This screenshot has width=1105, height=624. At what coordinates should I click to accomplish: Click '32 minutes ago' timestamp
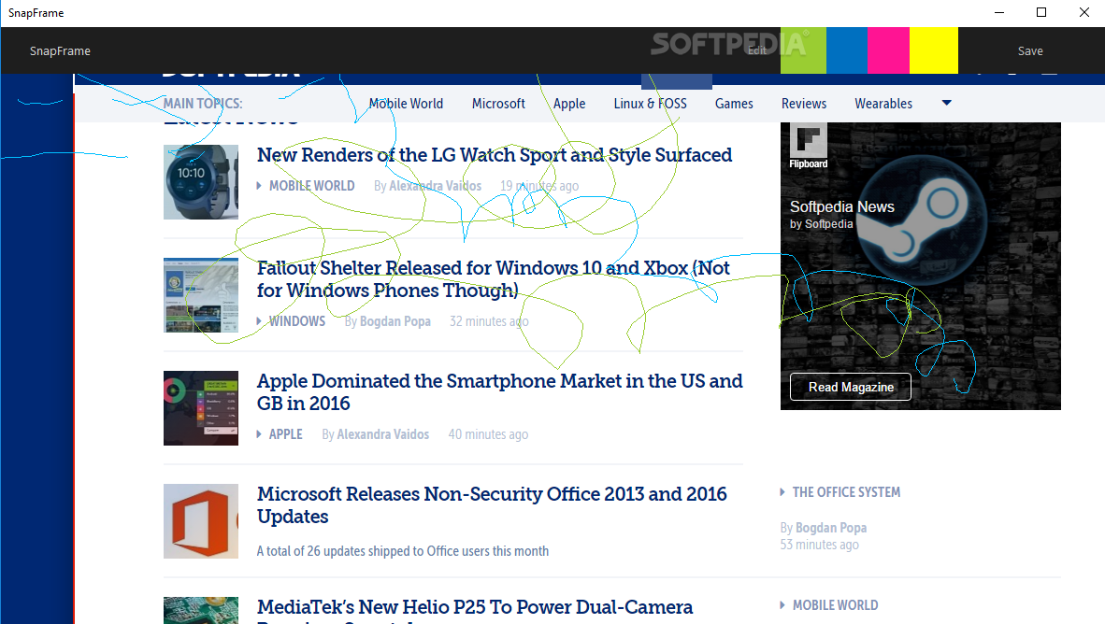click(x=489, y=321)
